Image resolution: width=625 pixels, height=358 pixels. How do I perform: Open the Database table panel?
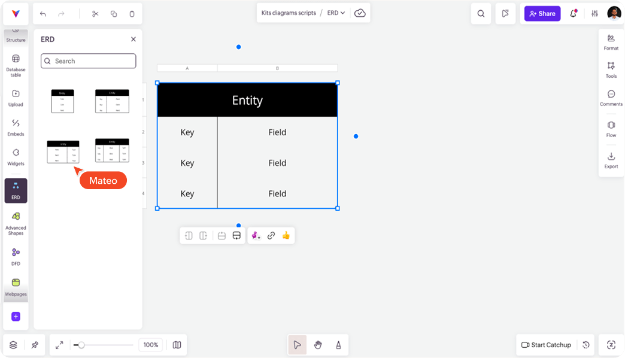click(x=16, y=65)
